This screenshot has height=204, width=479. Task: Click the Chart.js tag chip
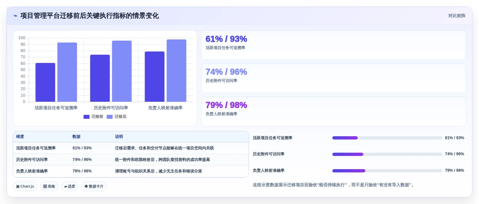click(x=25, y=187)
